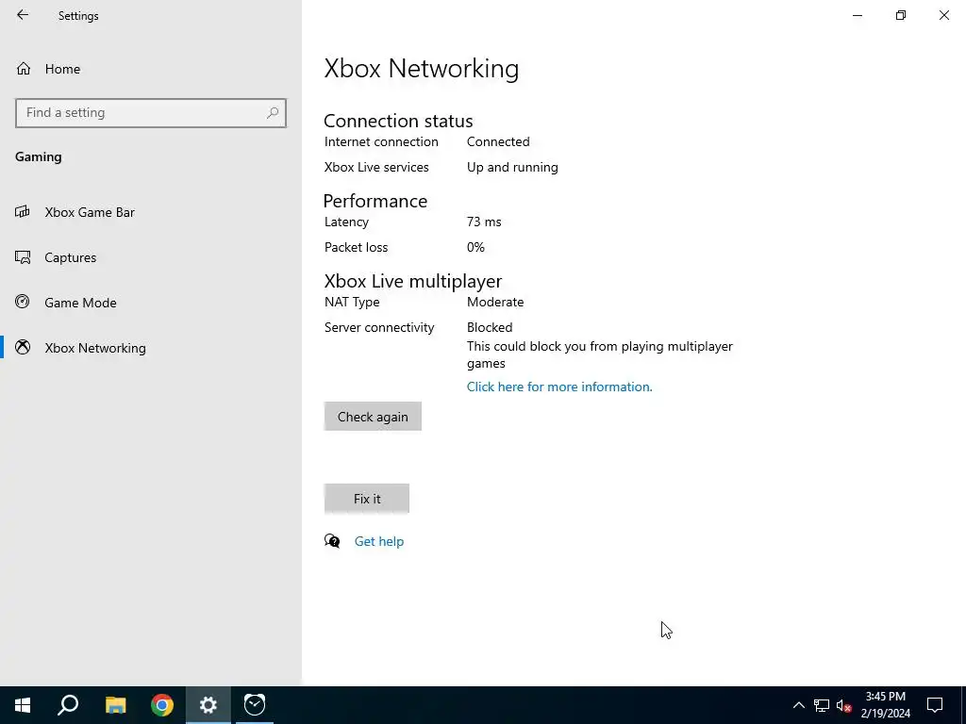Focus the Find a setting search box
Viewport: 966px width, 724px height.
[150, 113]
